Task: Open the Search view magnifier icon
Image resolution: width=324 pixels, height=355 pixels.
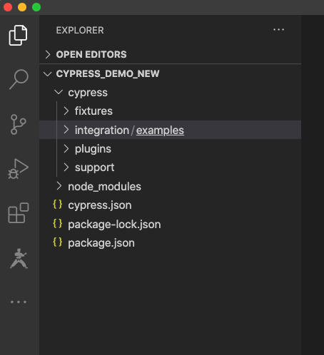Action: click(x=19, y=79)
